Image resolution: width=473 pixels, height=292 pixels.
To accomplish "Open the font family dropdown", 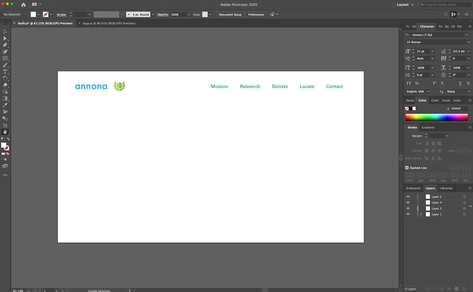I will point(466,35).
